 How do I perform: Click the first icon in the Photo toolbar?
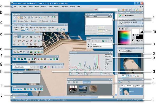tap(15, 52)
